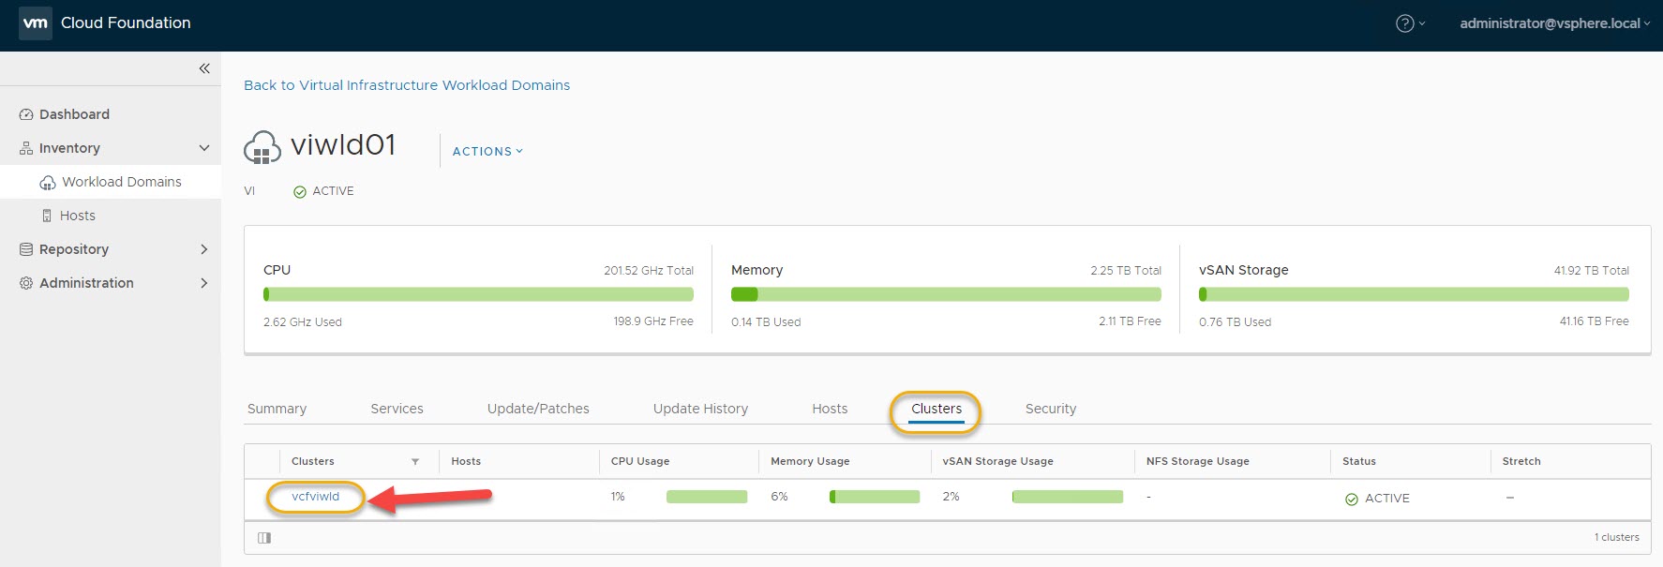Open the column chooser icon below table
The height and width of the screenshot is (567, 1663).
coord(264,538)
